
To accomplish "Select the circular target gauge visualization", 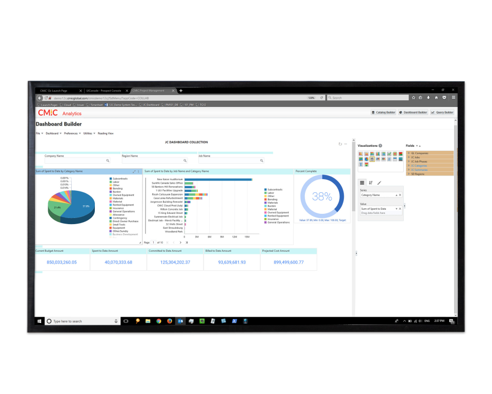I will [395, 154].
